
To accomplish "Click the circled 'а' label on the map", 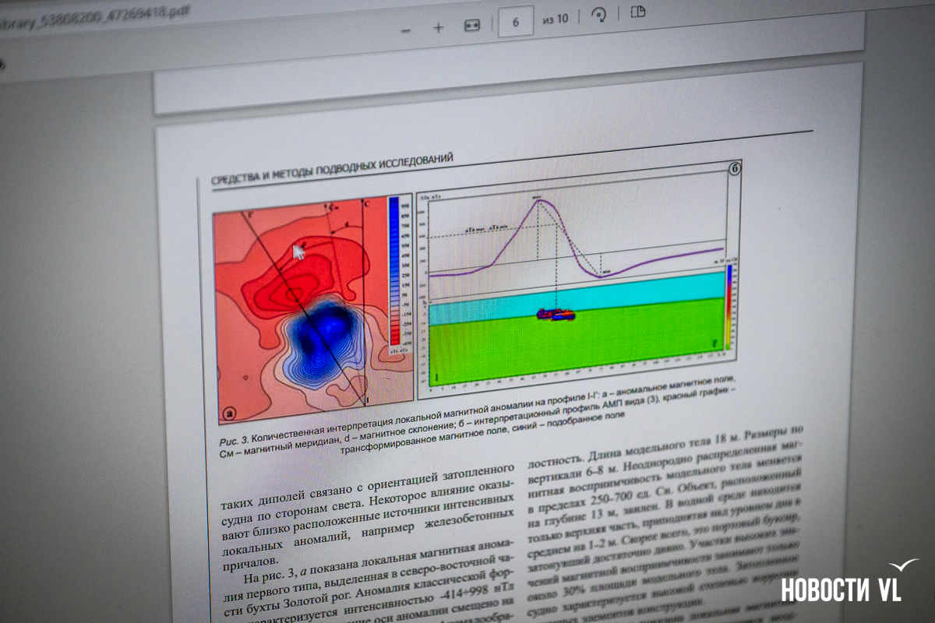I will 230,414.
